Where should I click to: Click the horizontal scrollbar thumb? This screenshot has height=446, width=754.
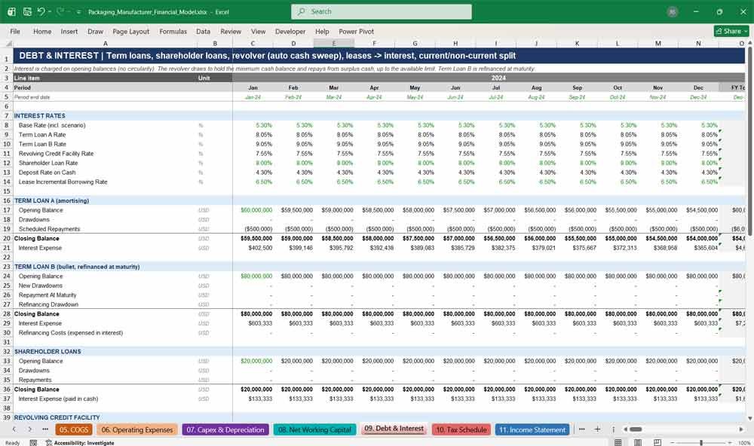point(636,429)
